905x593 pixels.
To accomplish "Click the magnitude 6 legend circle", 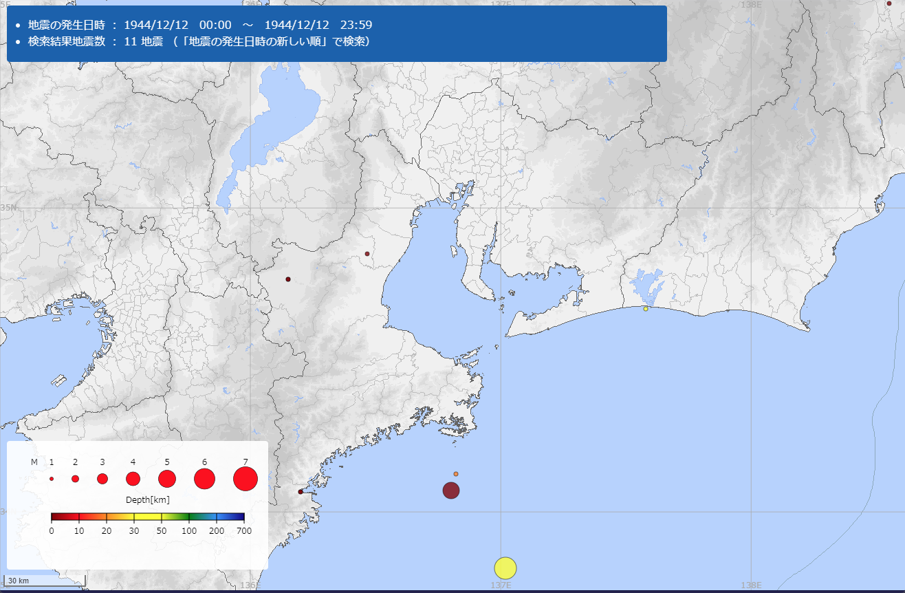I will point(205,479).
